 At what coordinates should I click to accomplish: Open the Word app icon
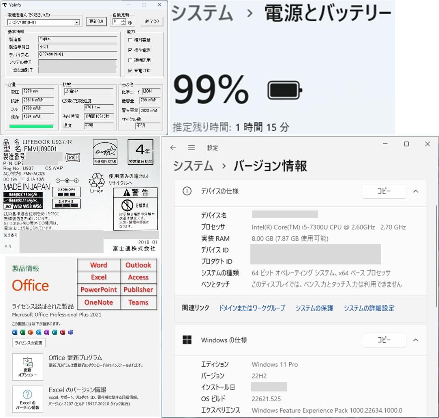pos(98,265)
